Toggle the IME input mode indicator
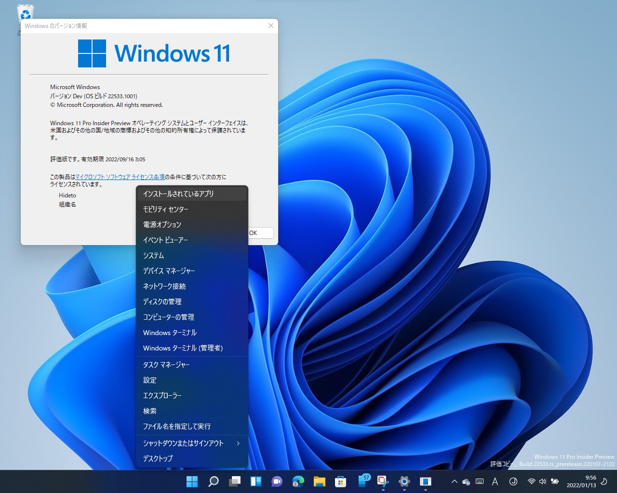The image size is (617, 493). (x=496, y=482)
